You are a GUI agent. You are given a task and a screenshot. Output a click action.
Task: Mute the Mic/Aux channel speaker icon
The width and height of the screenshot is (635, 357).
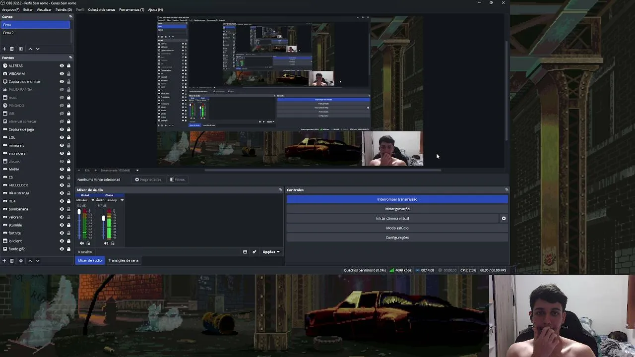point(82,243)
